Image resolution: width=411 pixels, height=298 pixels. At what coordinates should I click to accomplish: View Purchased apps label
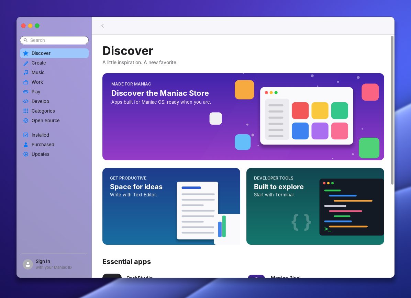(43, 145)
